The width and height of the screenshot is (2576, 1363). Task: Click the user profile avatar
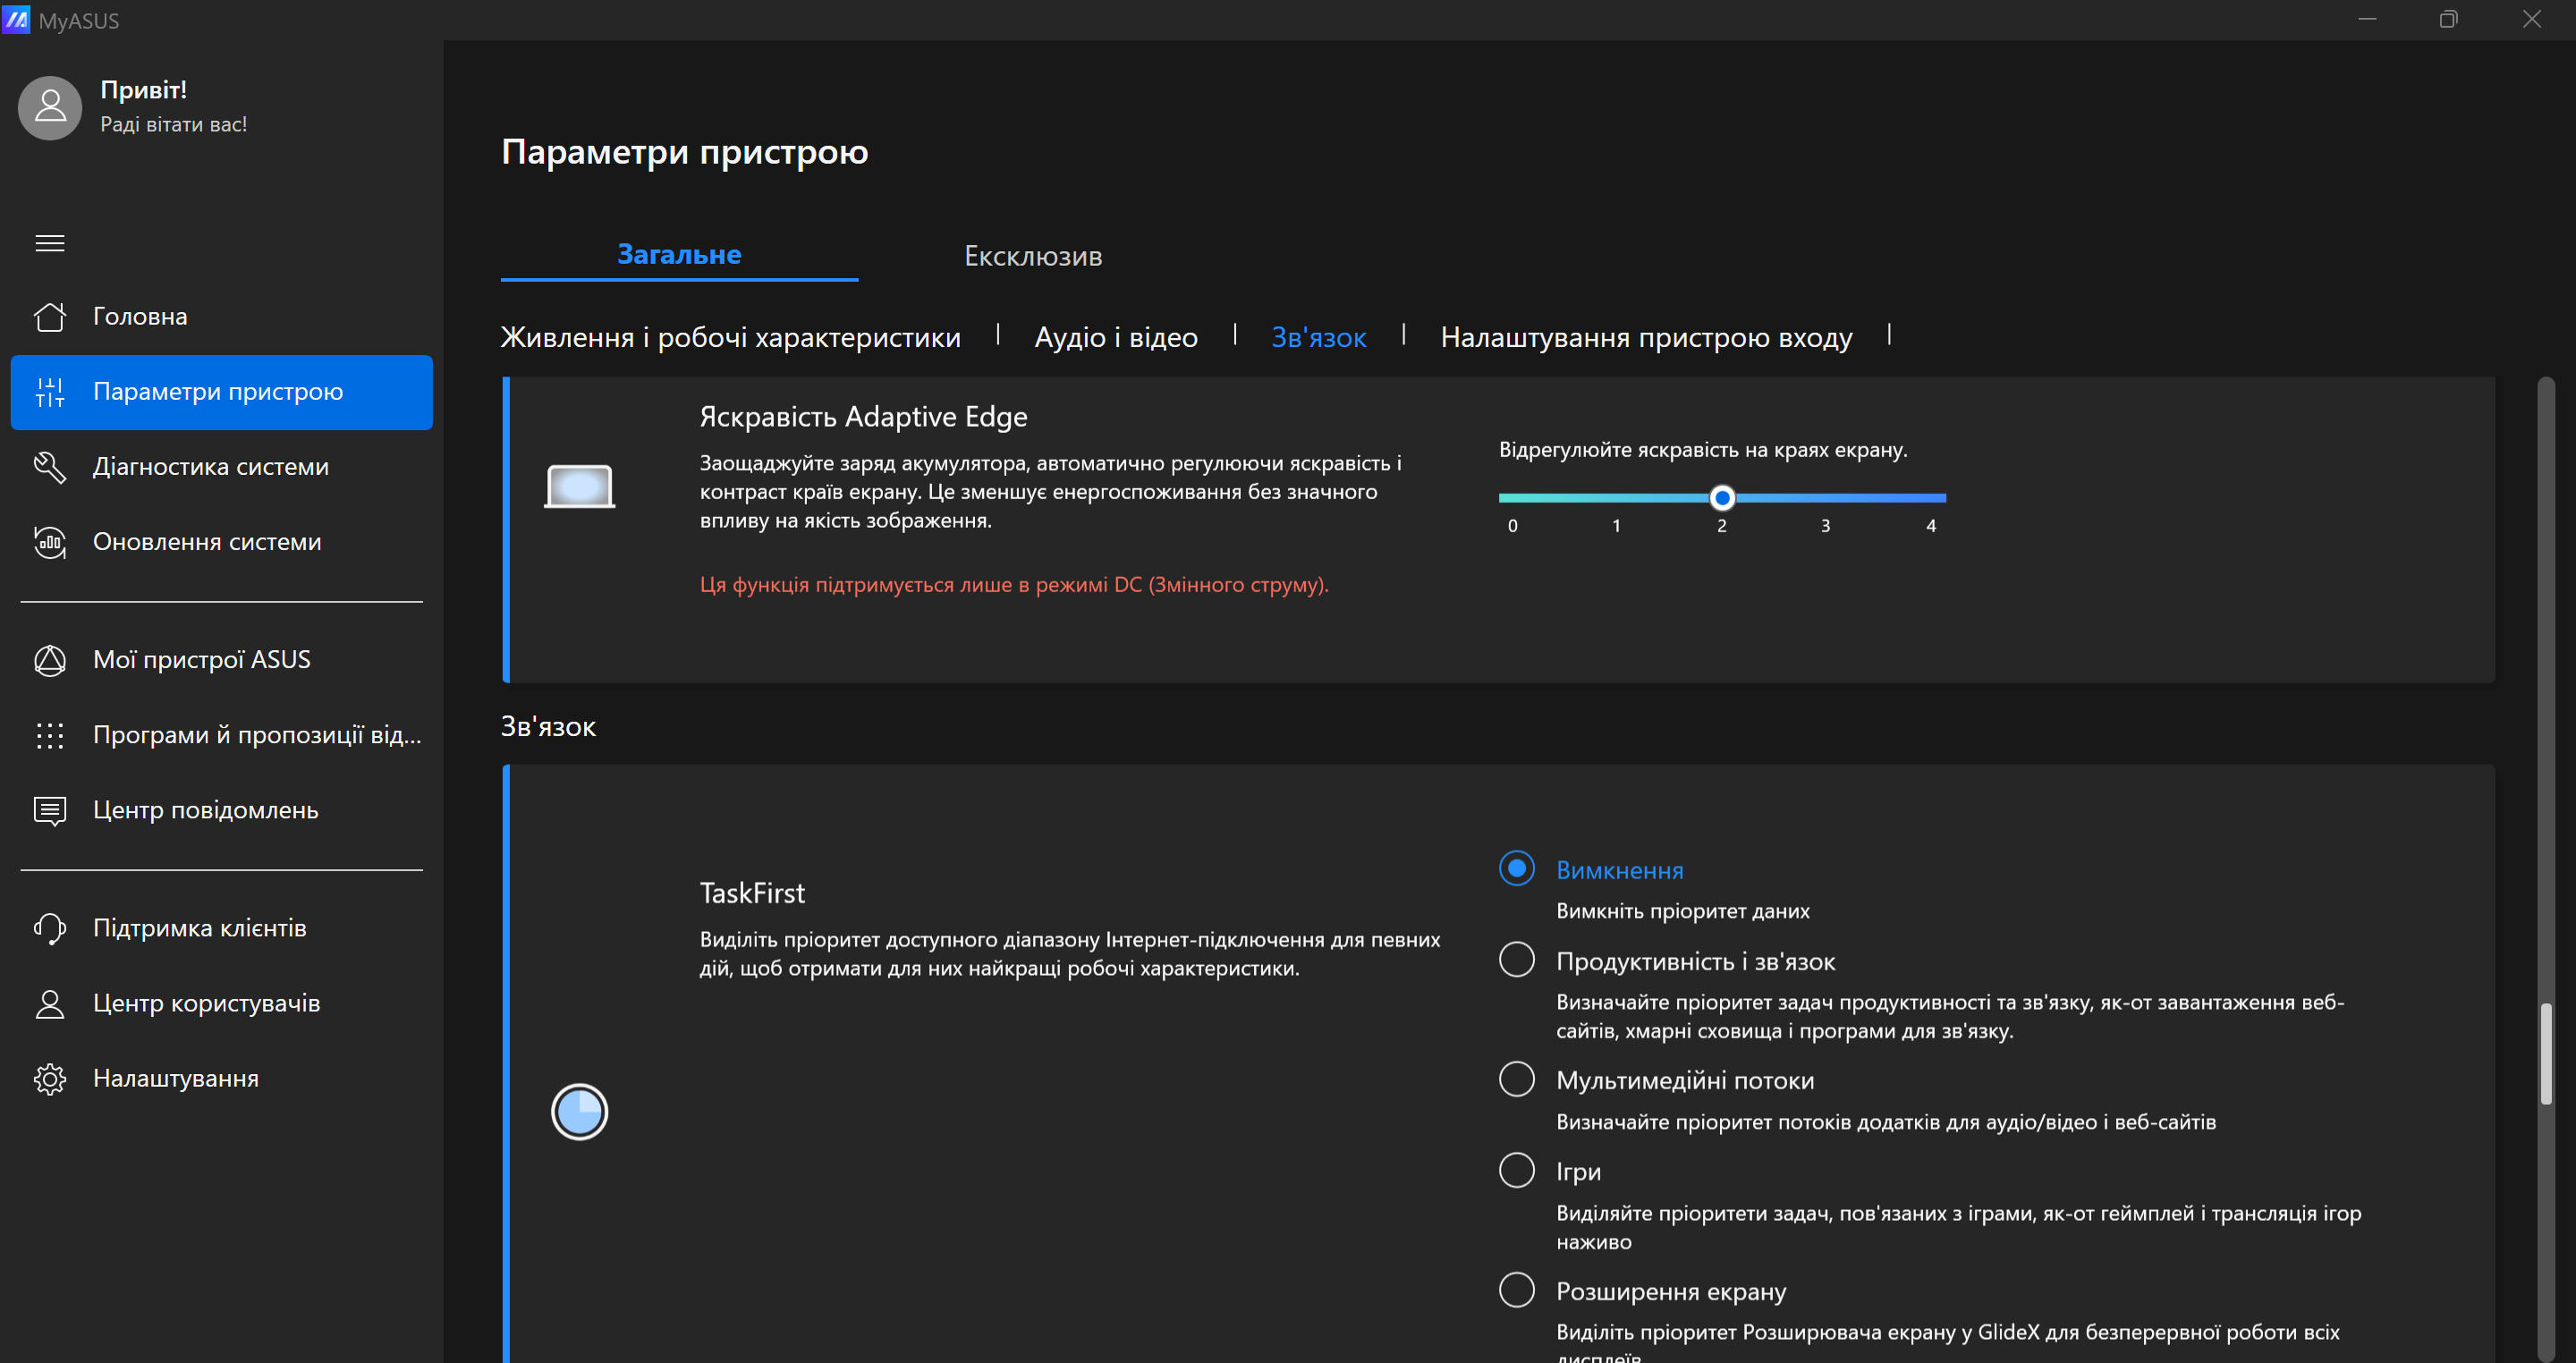50,107
